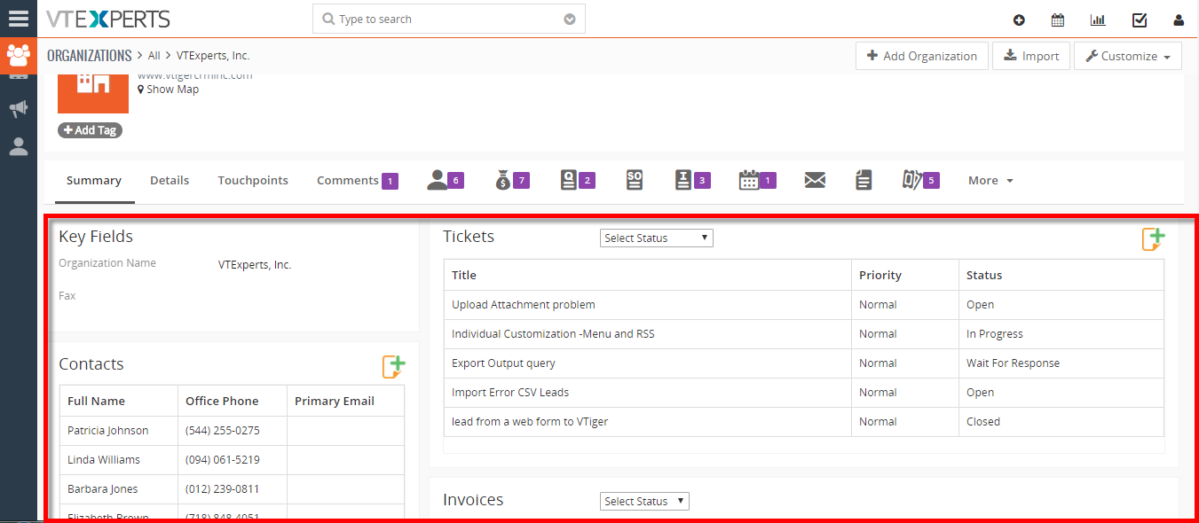Viewport: 1199px width, 523px height.
Task: Open ticket Import Error CSV Leads
Action: click(x=510, y=392)
